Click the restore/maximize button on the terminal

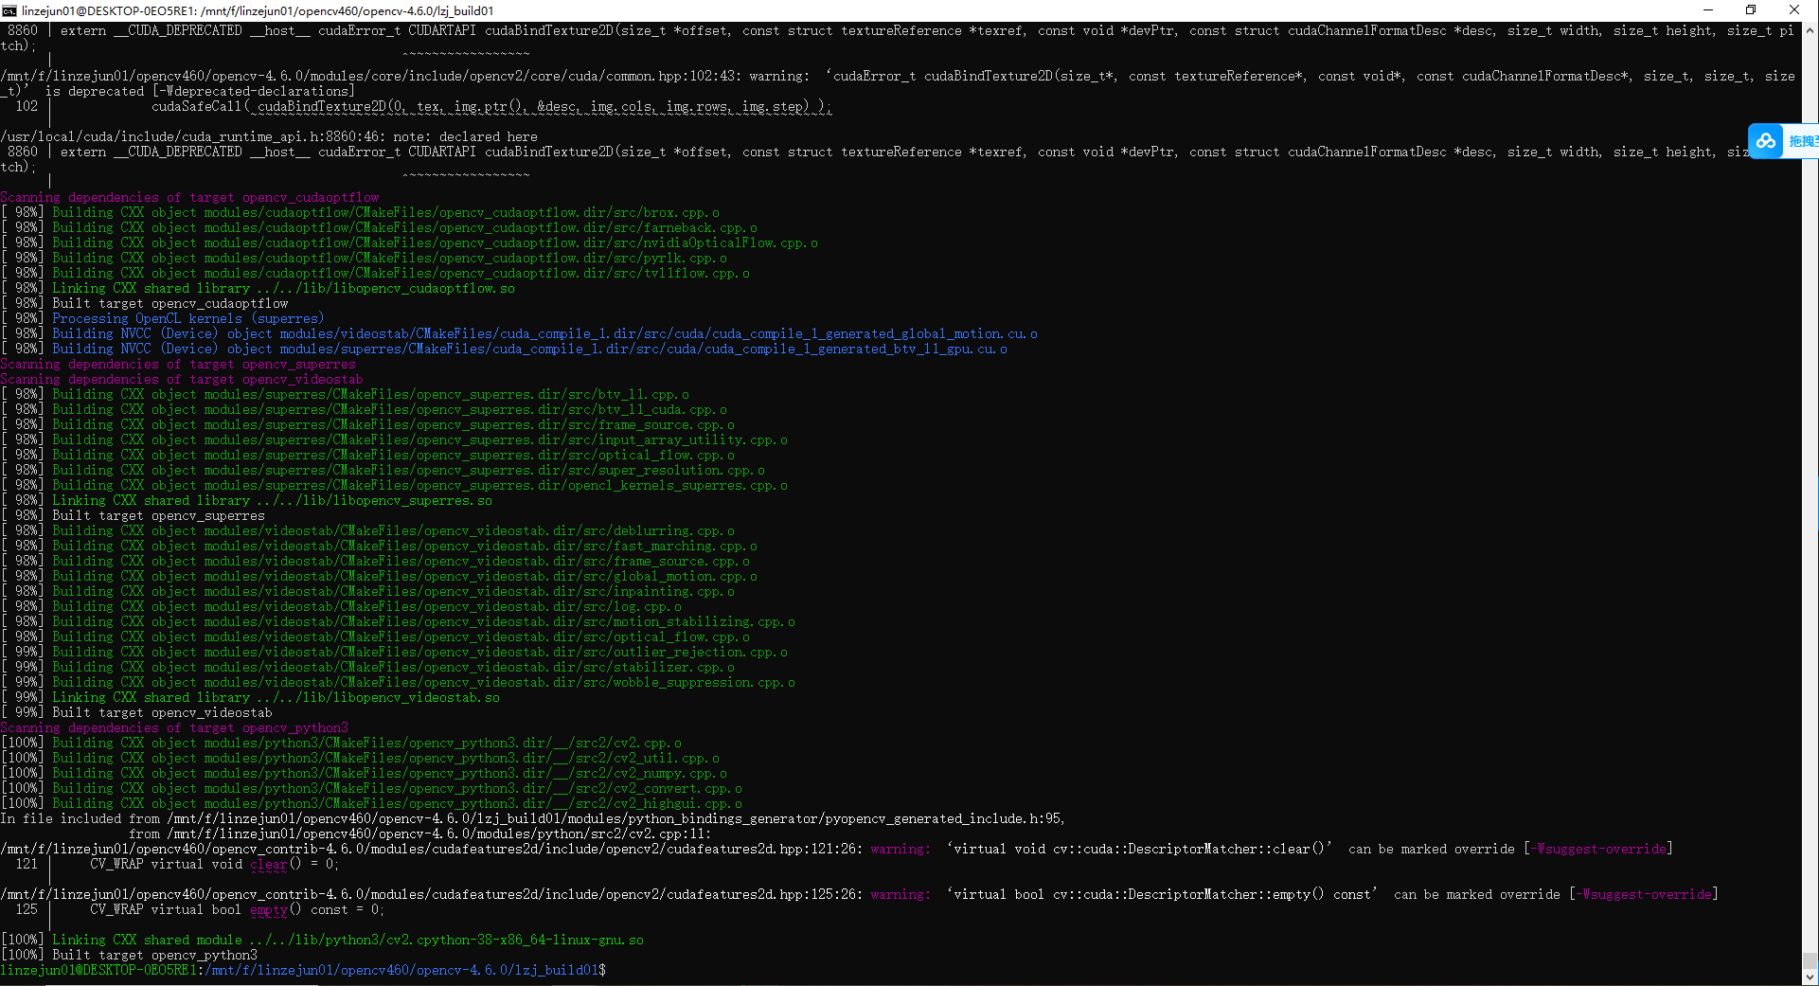tap(1751, 10)
